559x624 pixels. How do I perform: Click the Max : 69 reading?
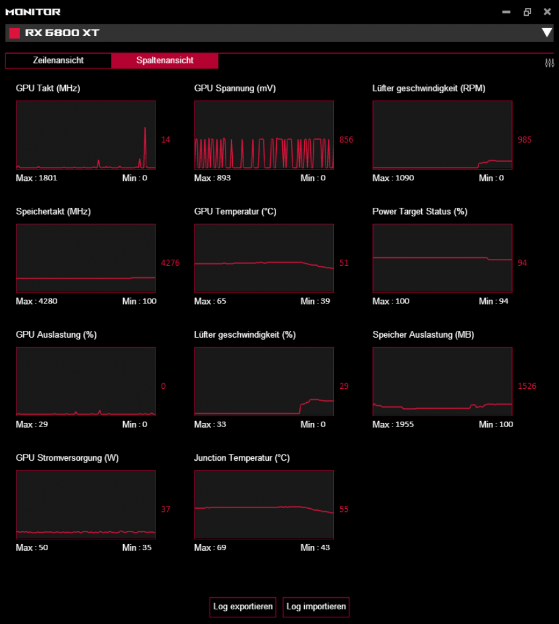click(210, 548)
